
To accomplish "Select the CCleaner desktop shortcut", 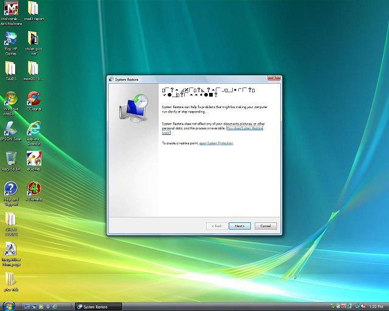I will coord(33,99).
